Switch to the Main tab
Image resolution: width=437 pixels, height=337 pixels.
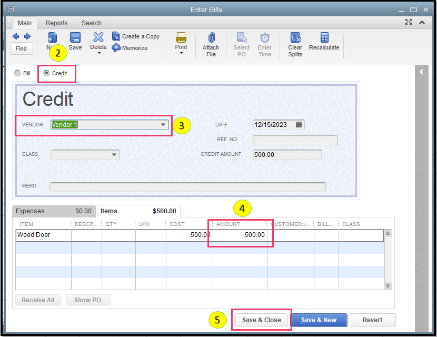25,23
